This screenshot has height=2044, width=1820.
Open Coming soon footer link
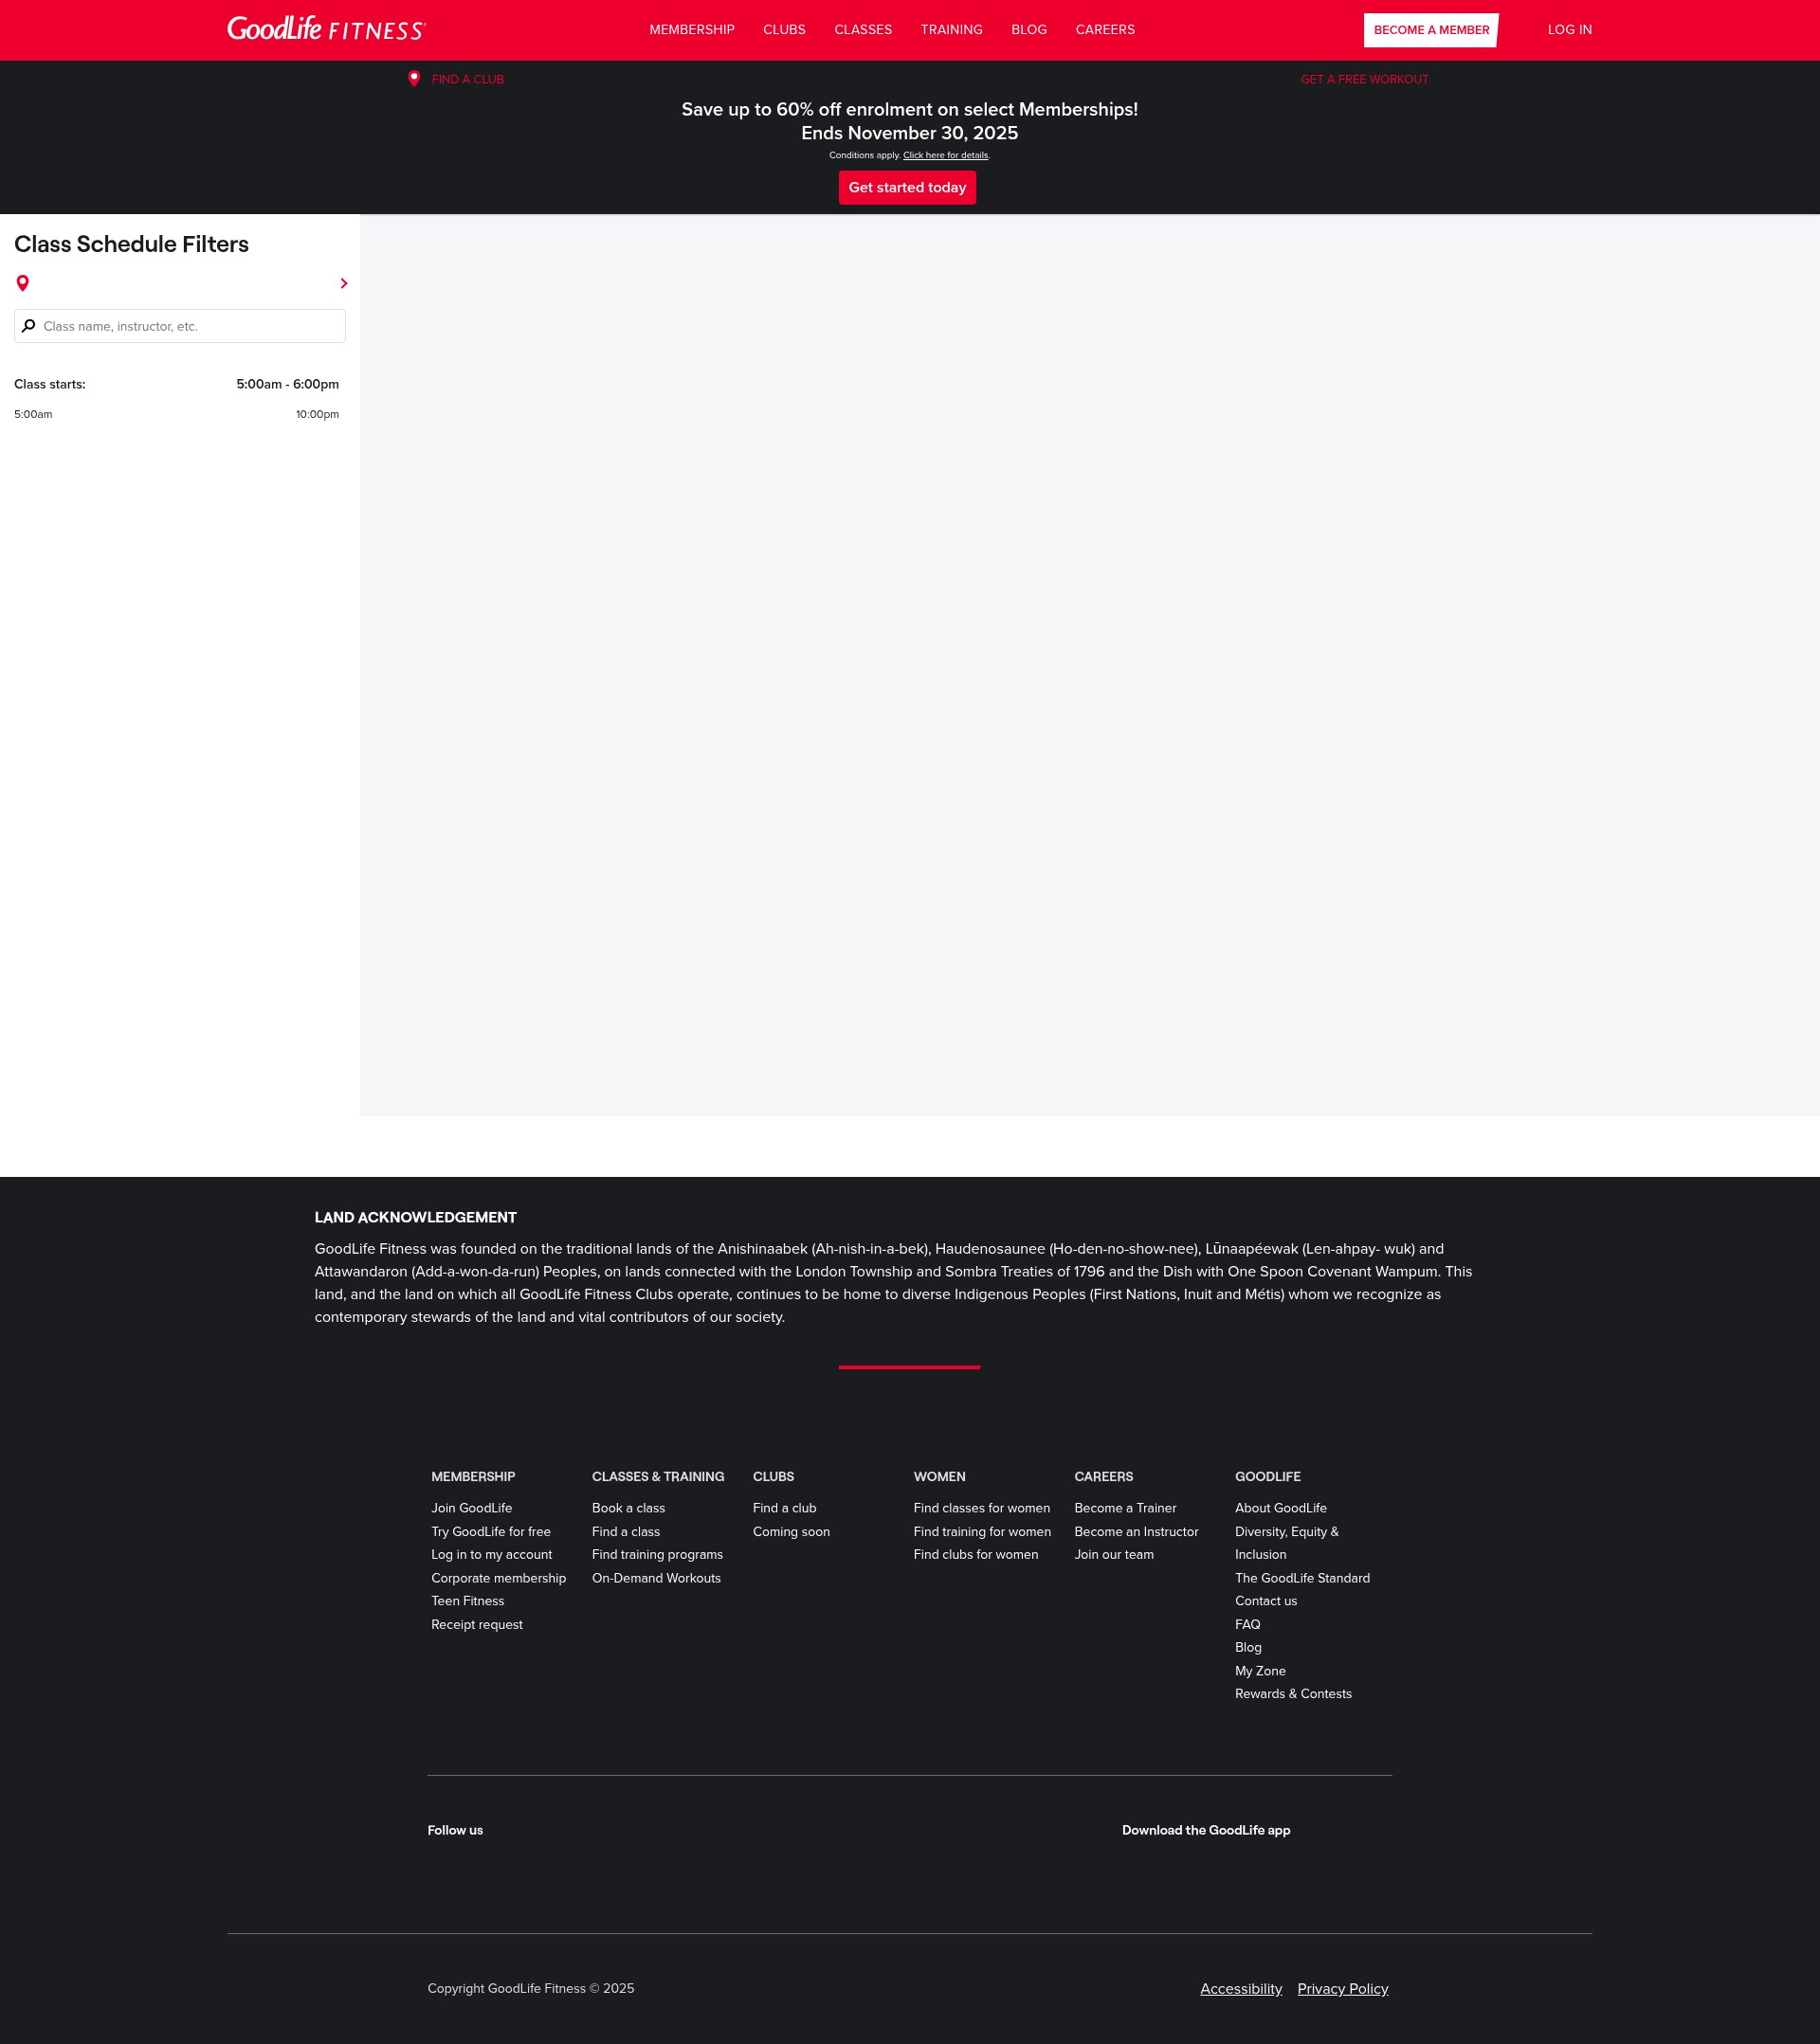tap(791, 1531)
